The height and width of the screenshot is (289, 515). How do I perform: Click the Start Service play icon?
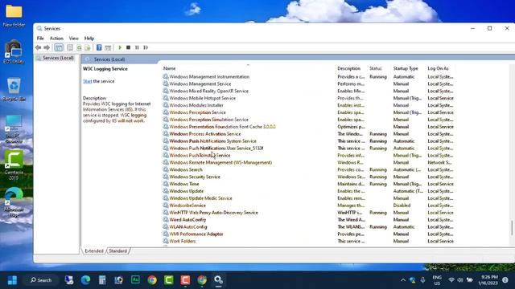(x=120, y=47)
